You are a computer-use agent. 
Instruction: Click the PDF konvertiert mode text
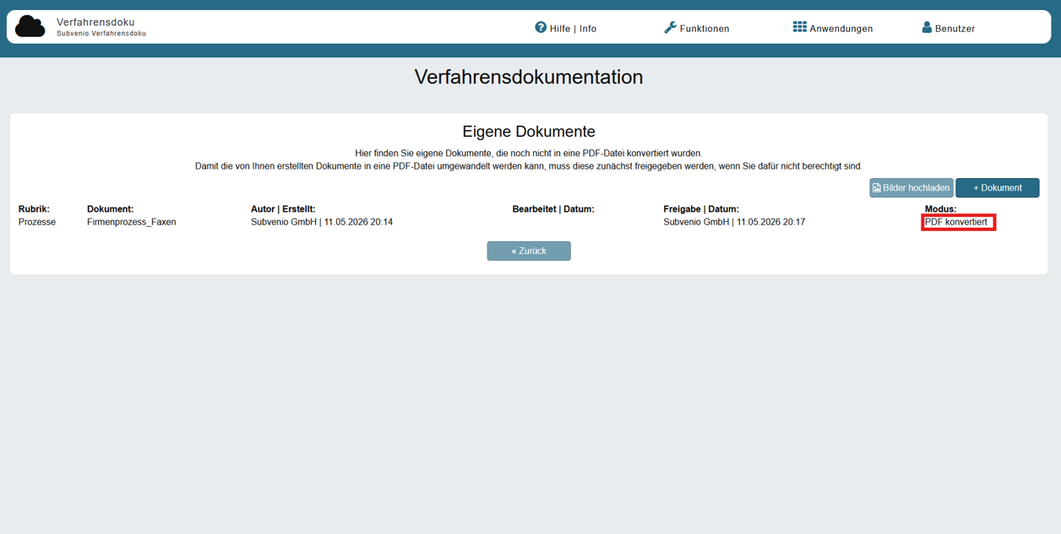[956, 222]
